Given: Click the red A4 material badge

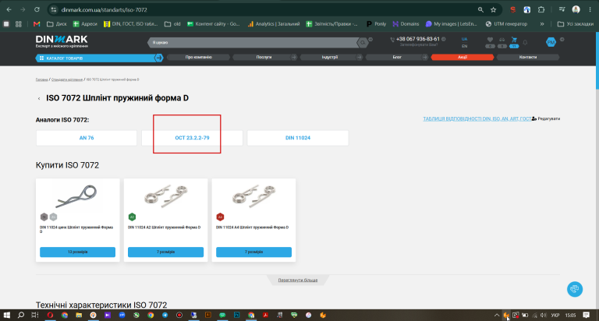Looking at the screenshot, I should [x=220, y=217].
